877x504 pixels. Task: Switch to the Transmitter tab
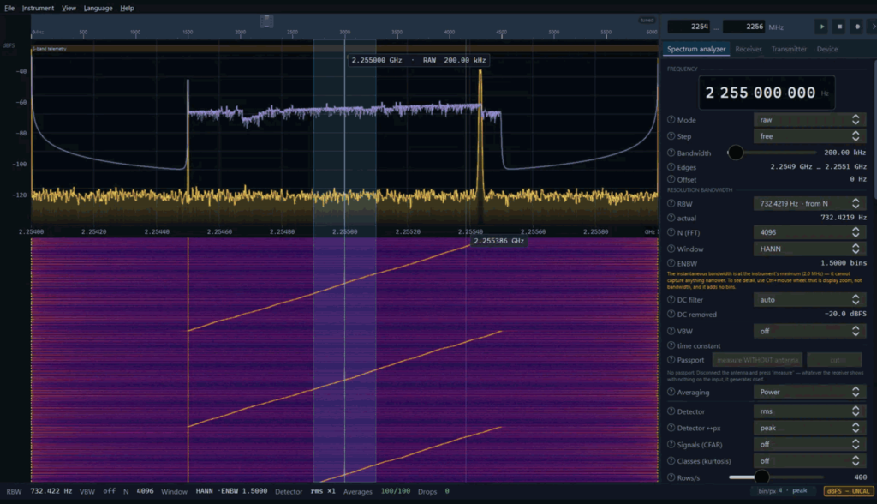pyautogui.click(x=789, y=49)
